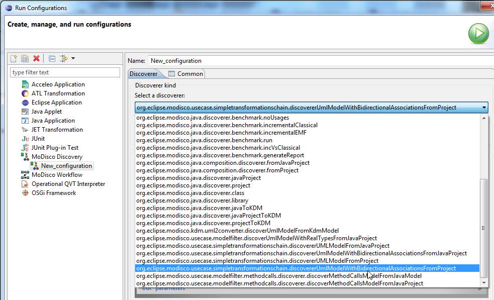The width and height of the screenshot is (494, 300).
Task: Delete selected configuration with red X
Action: (x=37, y=58)
